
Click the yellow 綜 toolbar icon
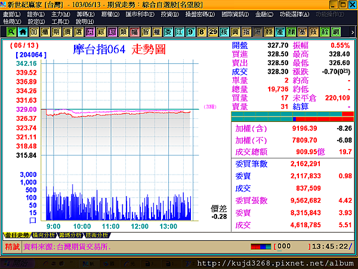coord(101,32)
